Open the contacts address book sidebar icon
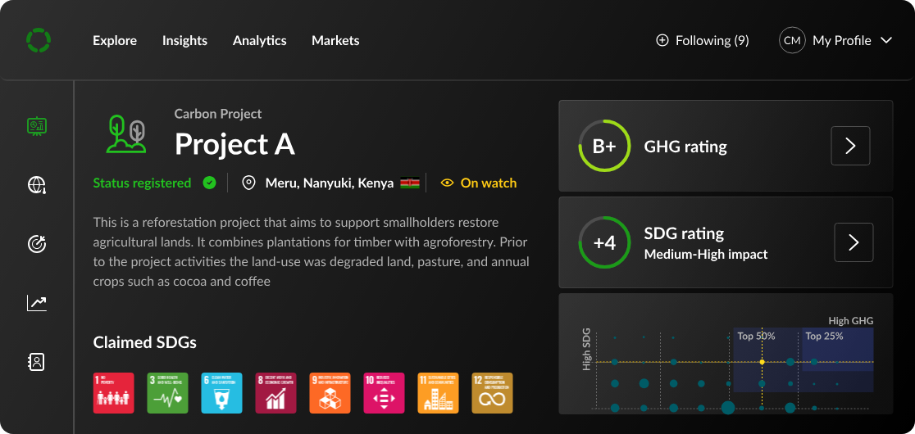Screen dimensions: 915x434 pos(37,361)
